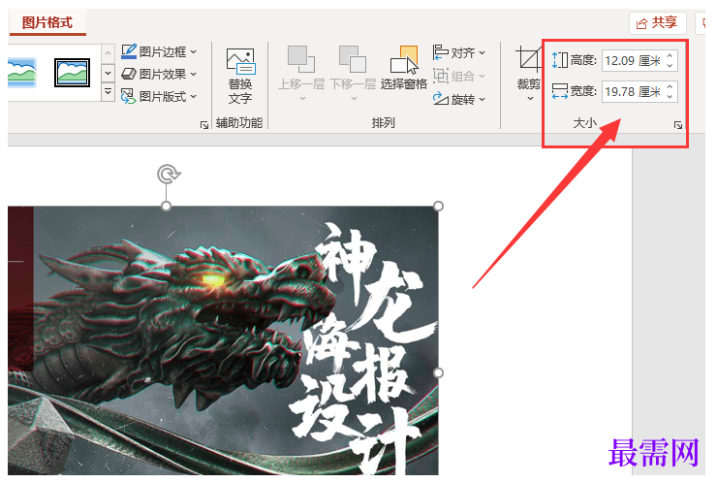Open the 图片效果 dropdown arrow
717x483 pixels.
point(194,74)
